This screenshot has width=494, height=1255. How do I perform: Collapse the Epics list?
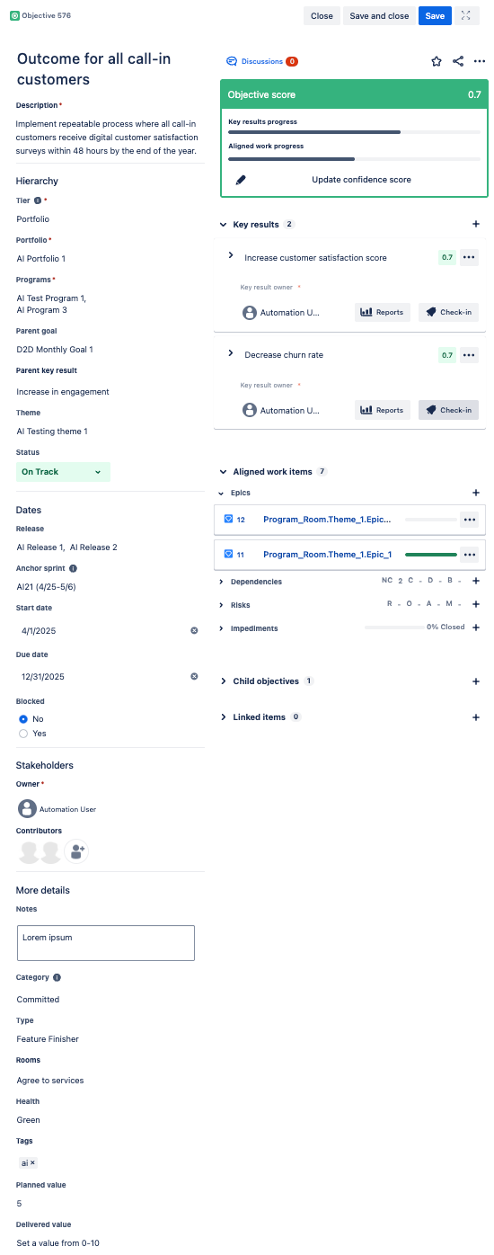[x=222, y=493]
